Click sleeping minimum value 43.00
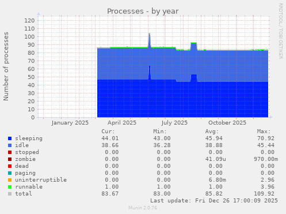This screenshot has width=286, height=214. click(162, 138)
